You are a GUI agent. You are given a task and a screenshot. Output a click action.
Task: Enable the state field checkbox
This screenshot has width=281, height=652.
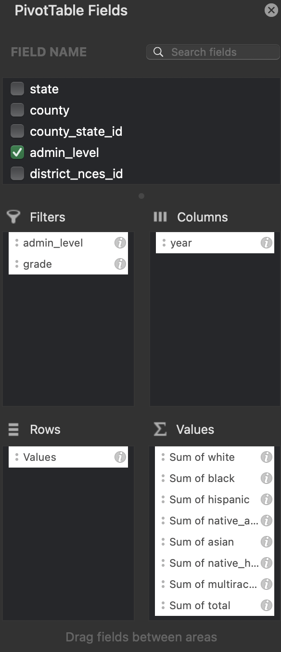coord(17,89)
